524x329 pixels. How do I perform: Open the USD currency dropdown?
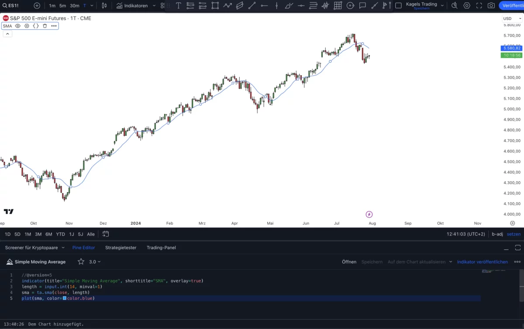click(511, 18)
